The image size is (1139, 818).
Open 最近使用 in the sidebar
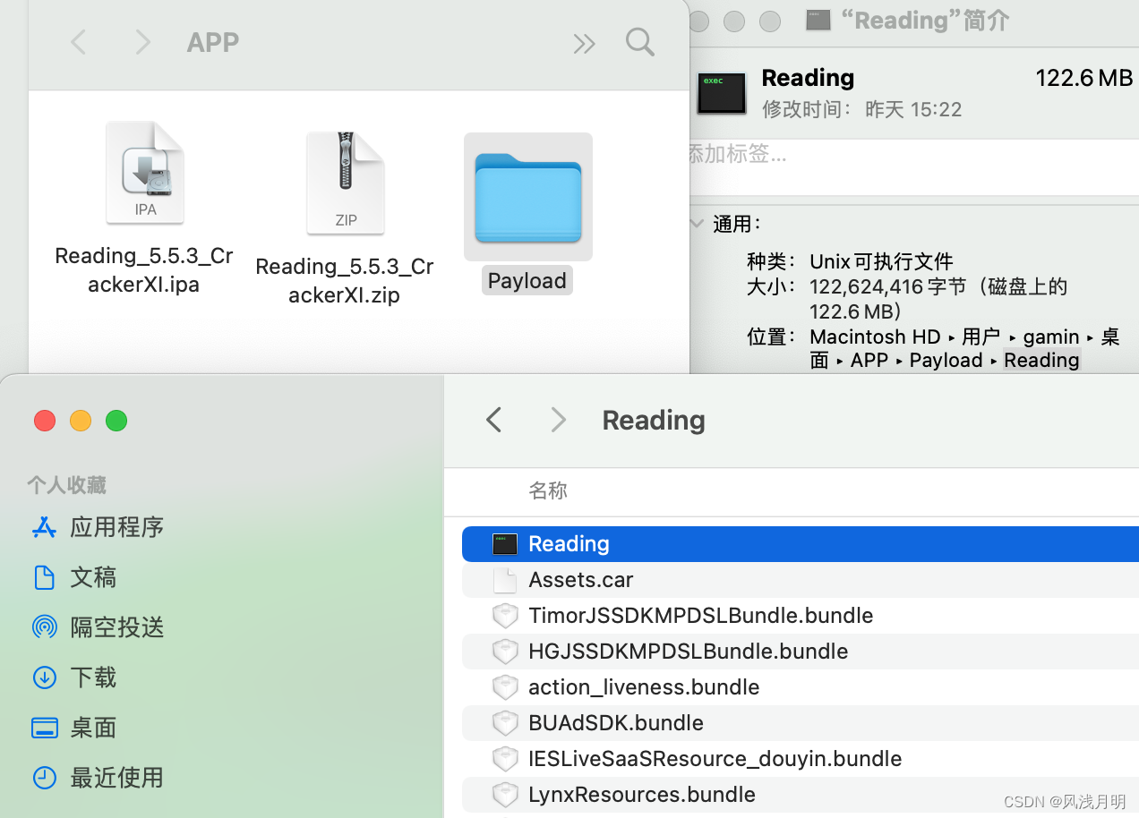coord(117,777)
